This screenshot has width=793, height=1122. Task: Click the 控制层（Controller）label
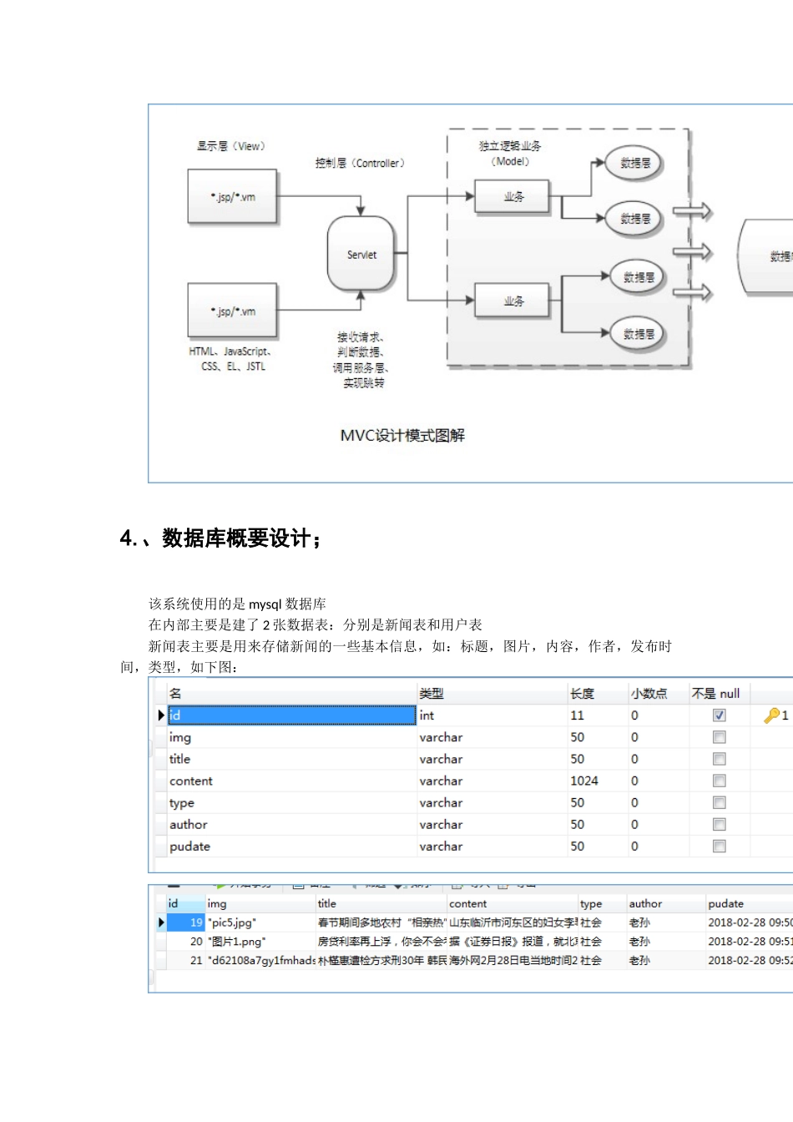(x=360, y=163)
